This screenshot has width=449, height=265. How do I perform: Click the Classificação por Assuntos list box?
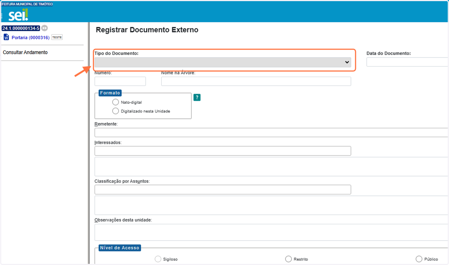pos(272,205)
